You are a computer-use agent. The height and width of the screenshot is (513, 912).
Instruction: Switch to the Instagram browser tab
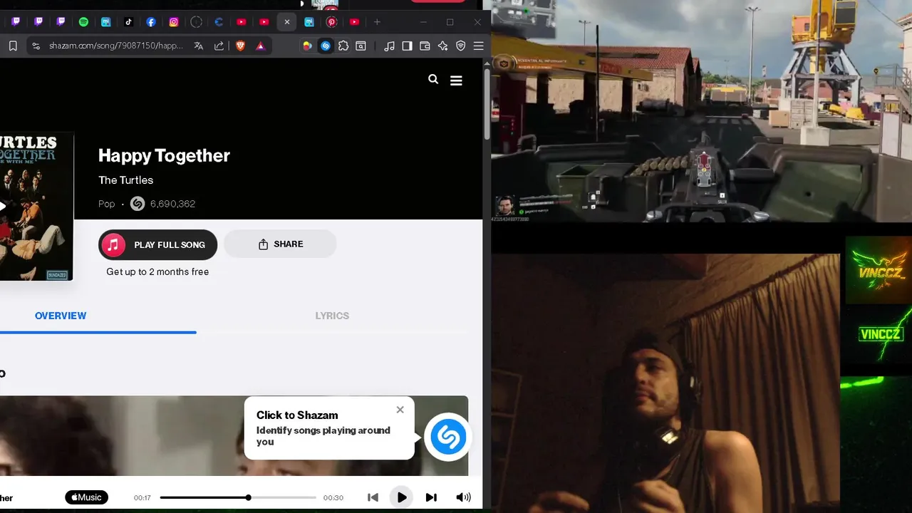(174, 22)
